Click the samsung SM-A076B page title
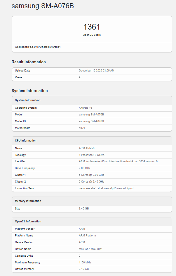The height and width of the screenshot is (276, 176). 43,6
